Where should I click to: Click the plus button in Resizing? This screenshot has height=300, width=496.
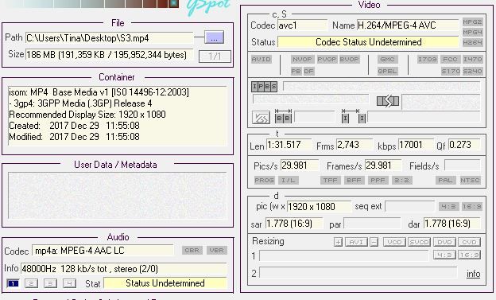tap(338, 243)
